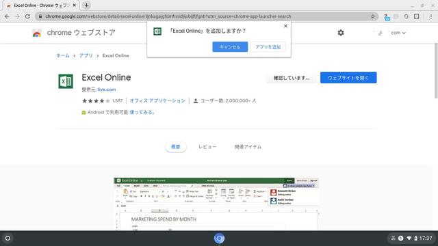This screenshot has width=438, height=246.
Task: Click the Chrome icon on the shelf
Action: pyautogui.click(x=219, y=238)
